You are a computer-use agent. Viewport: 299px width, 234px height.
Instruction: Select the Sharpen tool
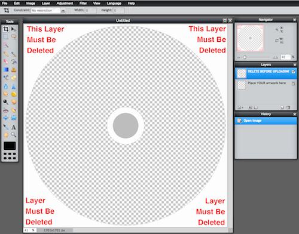(14, 87)
